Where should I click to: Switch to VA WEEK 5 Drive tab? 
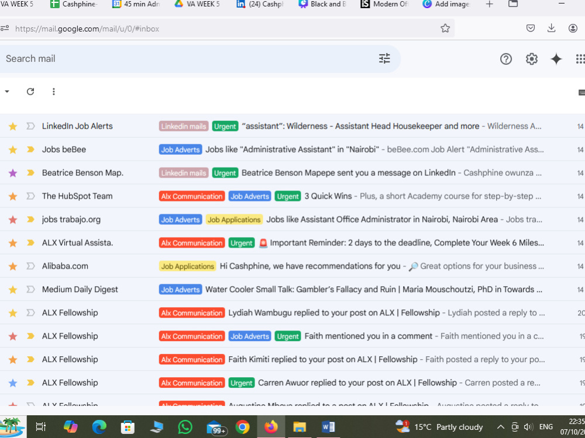pyautogui.click(x=198, y=5)
